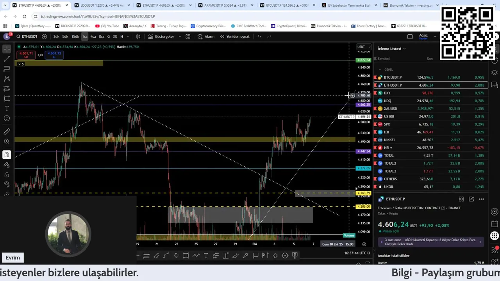The image size is (500, 281).
Task: Select DXY in the watchlist
Action: [430, 93]
